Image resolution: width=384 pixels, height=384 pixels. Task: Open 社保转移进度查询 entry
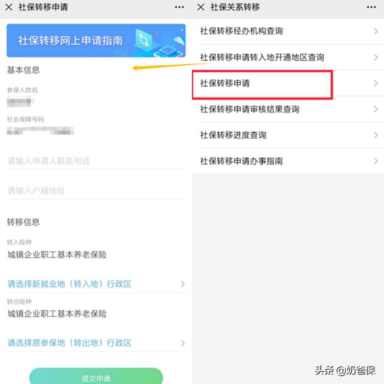(288, 135)
